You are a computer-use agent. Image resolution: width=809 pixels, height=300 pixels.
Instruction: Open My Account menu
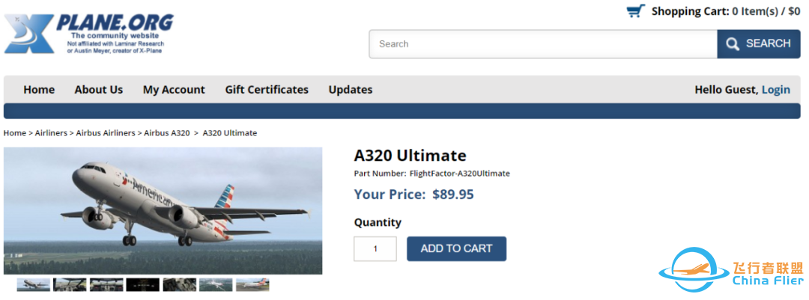(x=174, y=90)
